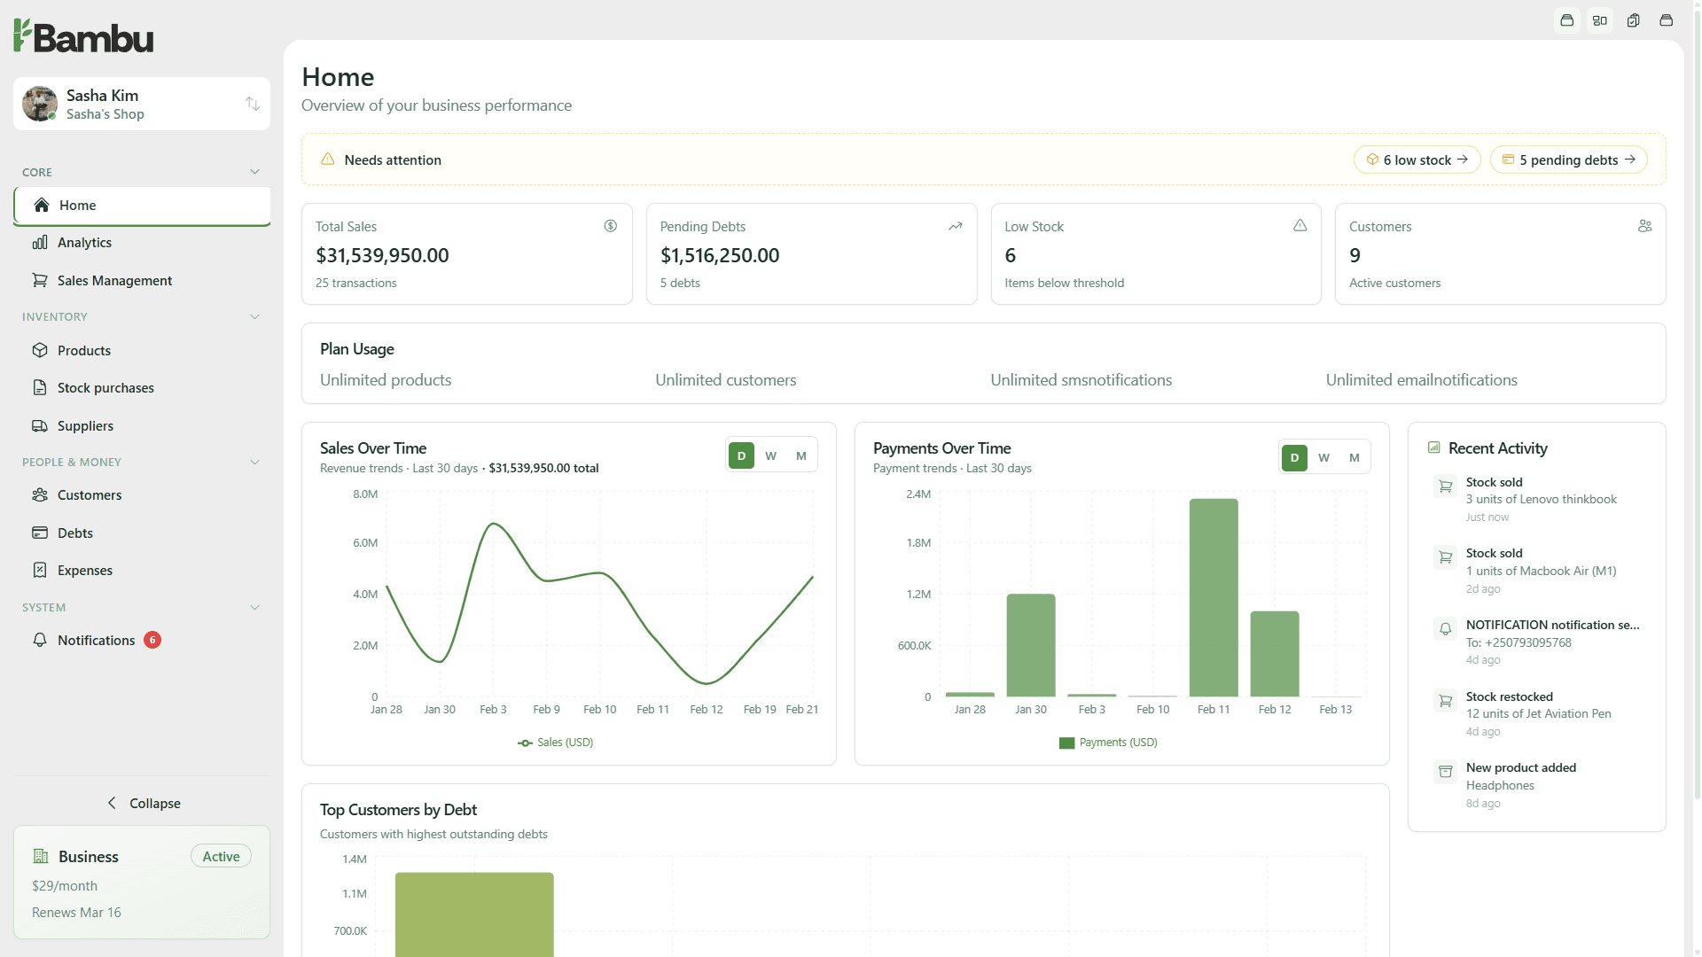Click Sasha Kim's profile avatar
The image size is (1702, 957).
click(x=39, y=104)
